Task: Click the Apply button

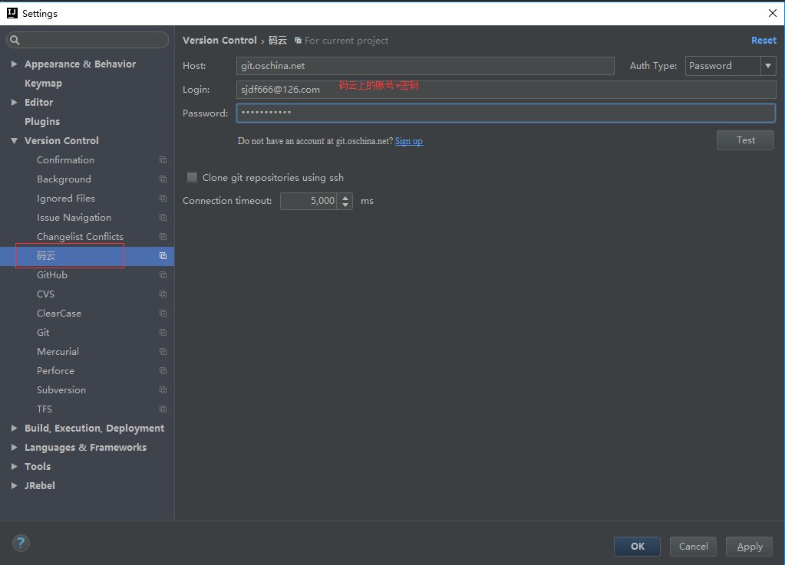Action: click(750, 546)
